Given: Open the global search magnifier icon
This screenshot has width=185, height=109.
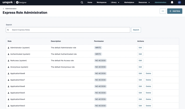Looking at the screenshot, I should (x=82, y=2).
